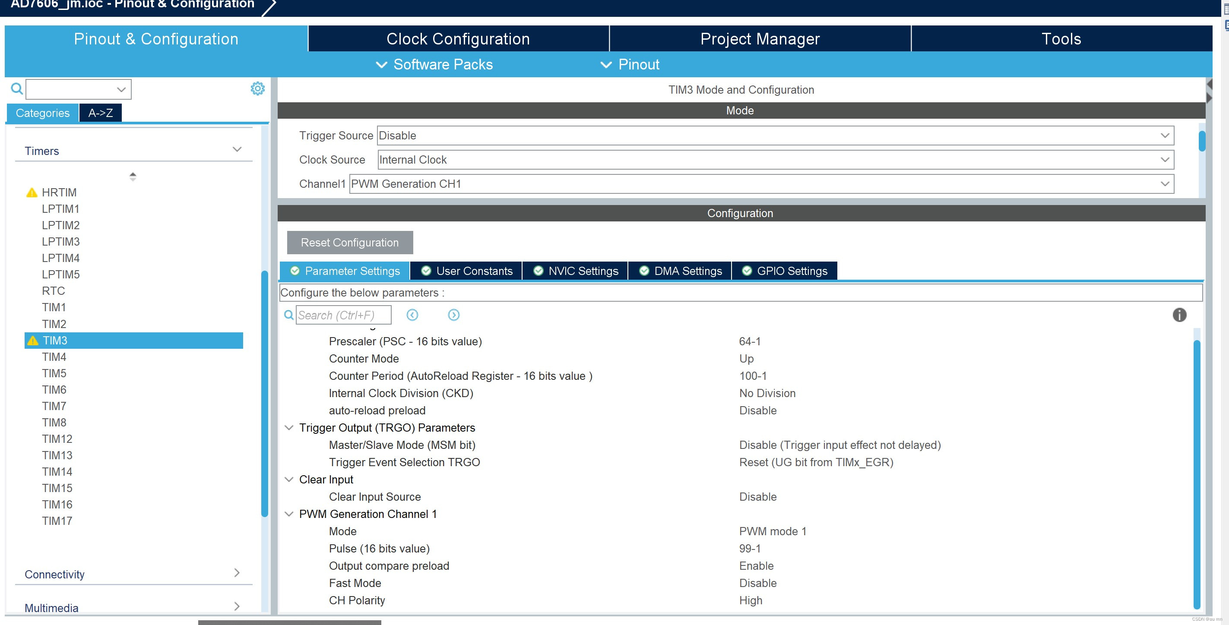Click the info icon on the right side

click(1179, 314)
